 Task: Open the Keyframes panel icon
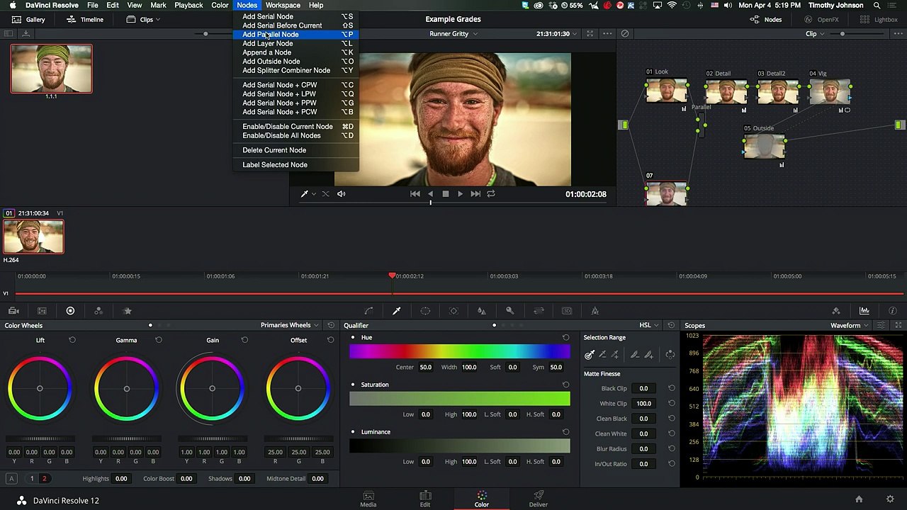tap(836, 311)
